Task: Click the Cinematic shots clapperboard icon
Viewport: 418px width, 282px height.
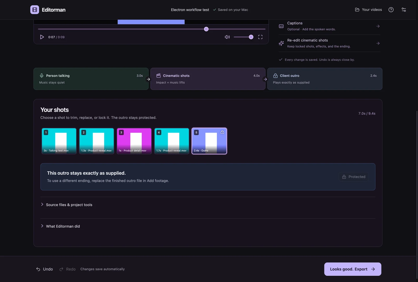Action: pyautogui.click(x=158, y=76)
